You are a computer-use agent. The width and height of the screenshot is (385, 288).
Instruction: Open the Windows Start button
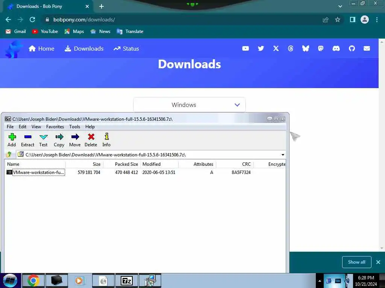(x=10, y=280)
